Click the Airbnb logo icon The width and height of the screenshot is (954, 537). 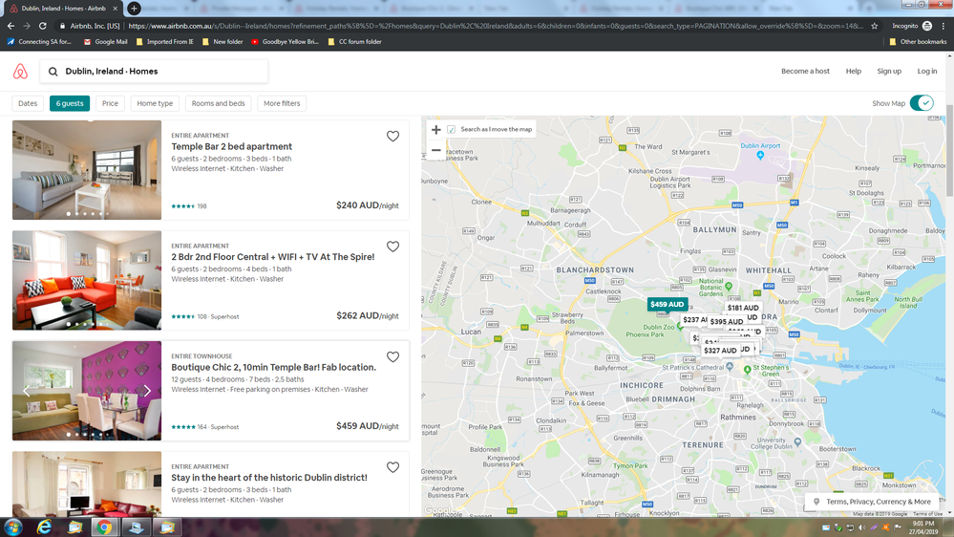pos(20,72)
